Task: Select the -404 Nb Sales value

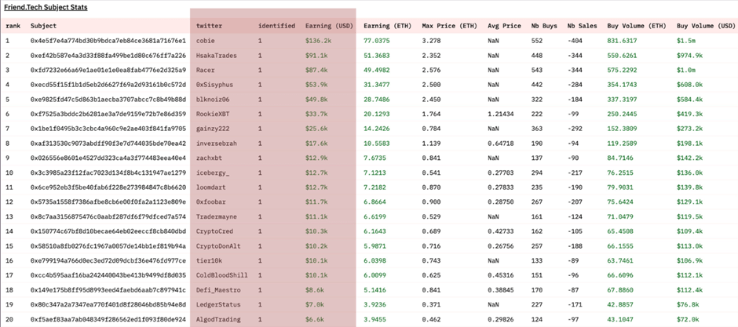Action: 575,41
